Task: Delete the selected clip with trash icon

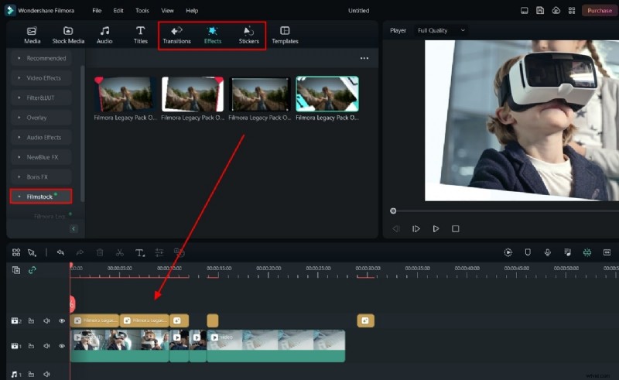Action: click(x=100, y=252)
